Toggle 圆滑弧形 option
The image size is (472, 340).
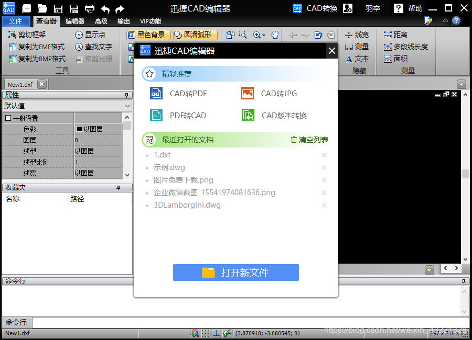pyautogui.click(x=195, y=35)
